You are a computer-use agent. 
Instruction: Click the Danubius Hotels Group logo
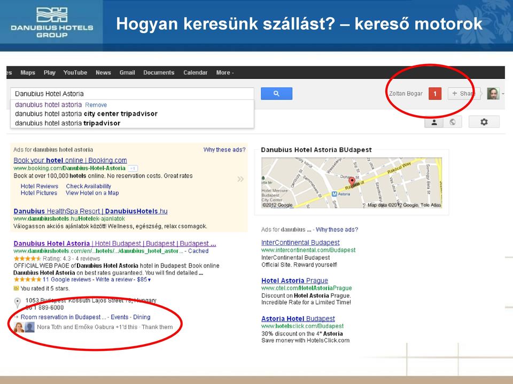click(x=52, y=22)
